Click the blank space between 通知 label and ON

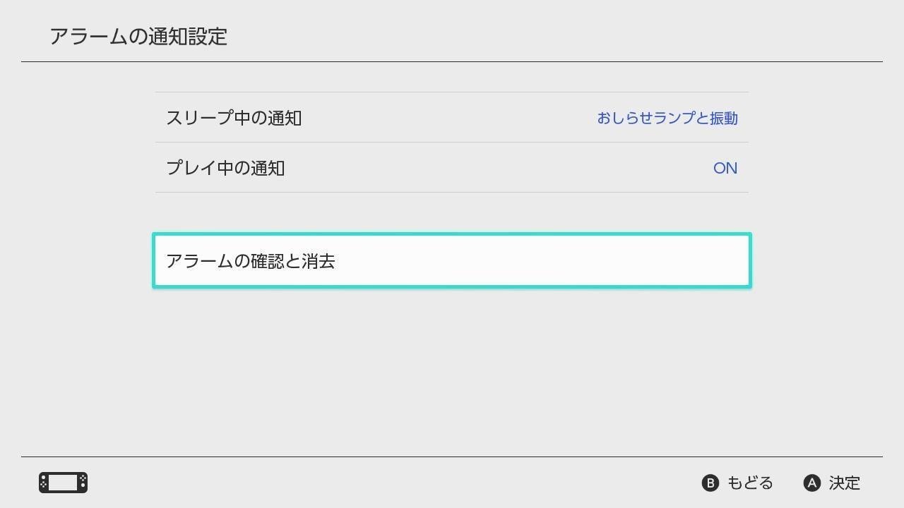[x=498, y=168]
